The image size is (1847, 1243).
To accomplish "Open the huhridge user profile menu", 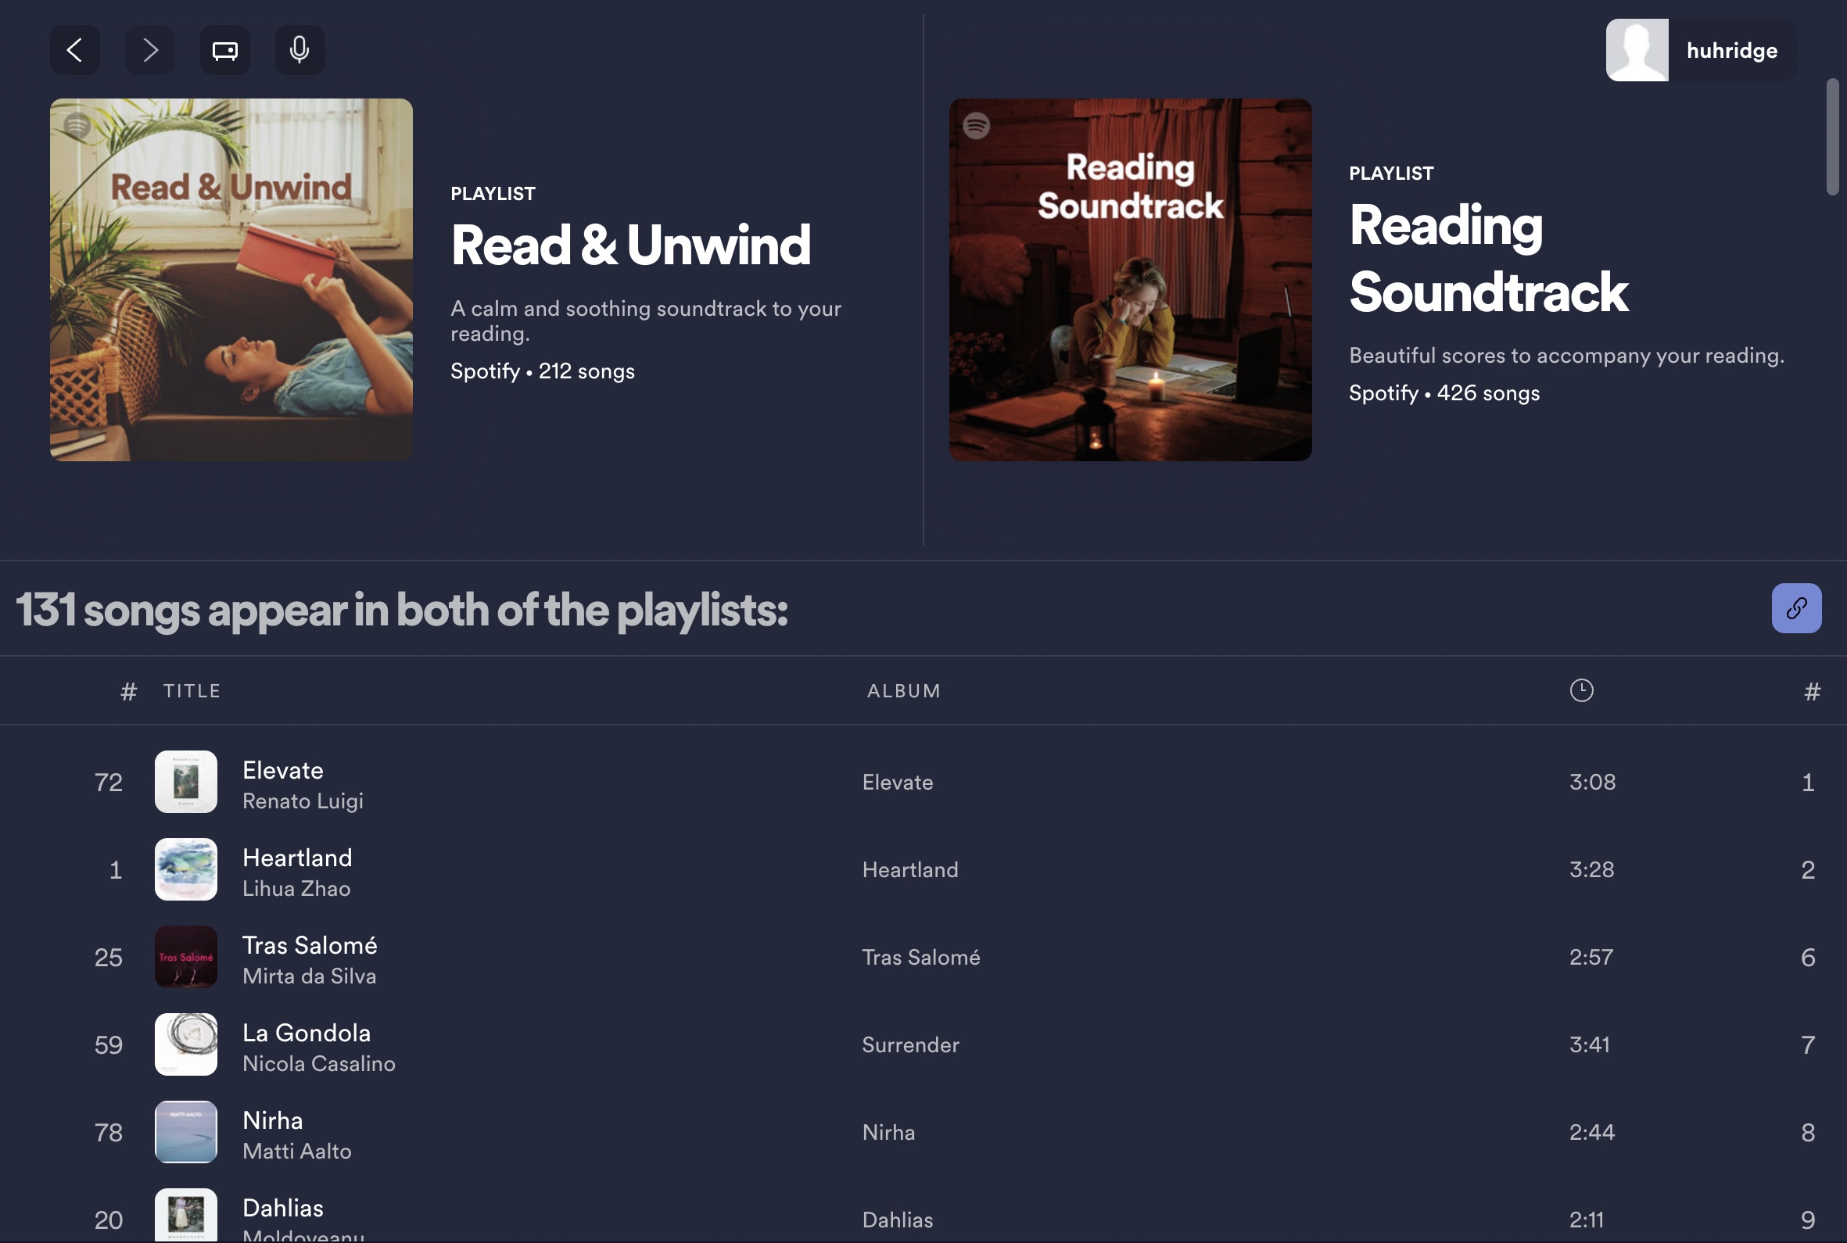I will [x=1700, y=50].
